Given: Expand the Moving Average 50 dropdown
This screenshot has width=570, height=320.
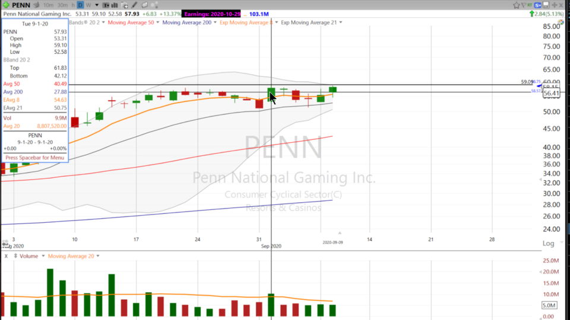Looking at the screenshot, I should click(157, 23).
